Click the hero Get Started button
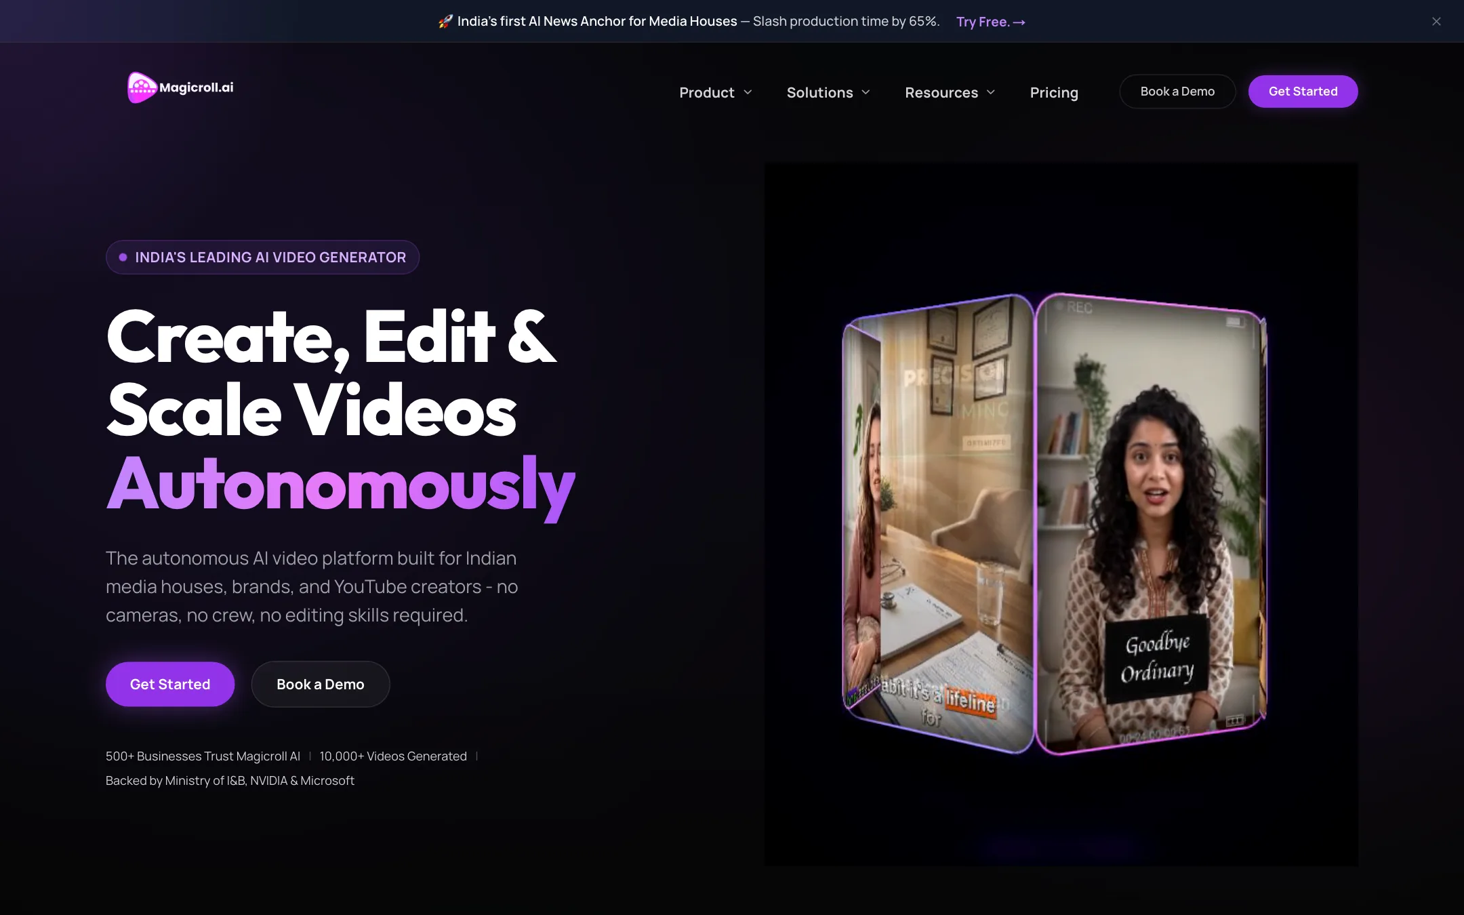This screenshot has height=915, width=1464. pos(170,684)
